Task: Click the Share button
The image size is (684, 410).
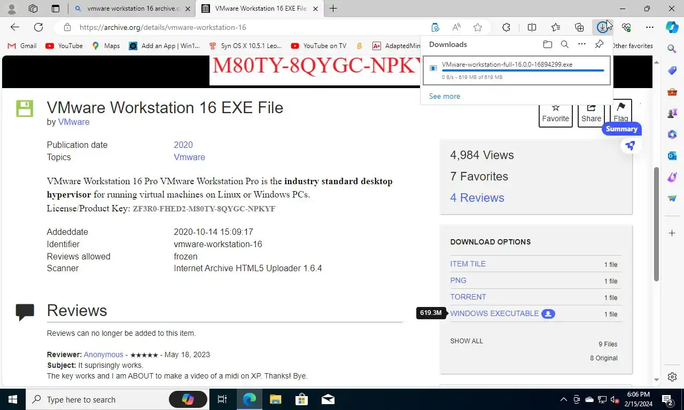Action: 591,113
